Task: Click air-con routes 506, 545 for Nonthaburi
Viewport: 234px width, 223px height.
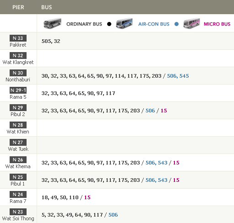Action: point(178,76)
